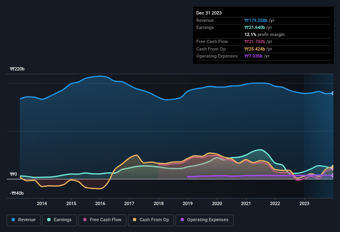Click the Revenue label in tooltip
This screenshot has height=232, width=340.
205,20
